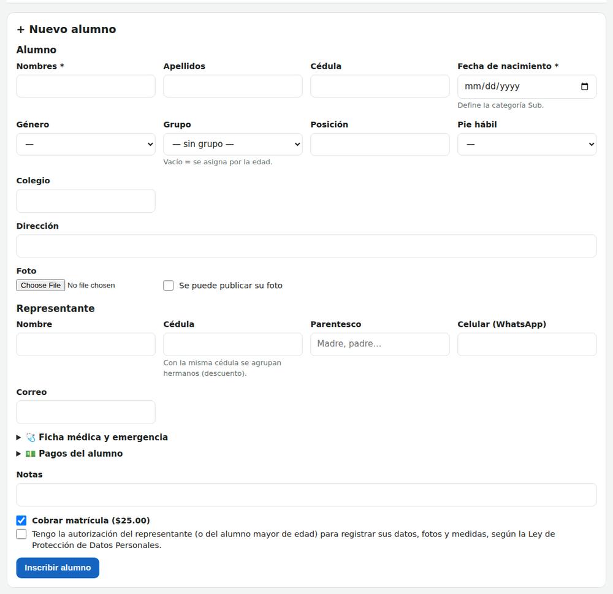Viewport: 613px width, 594px height.
Task: Click the Parentesco field with 'Madre, padre...' placeholder
Action: [379, 345]
